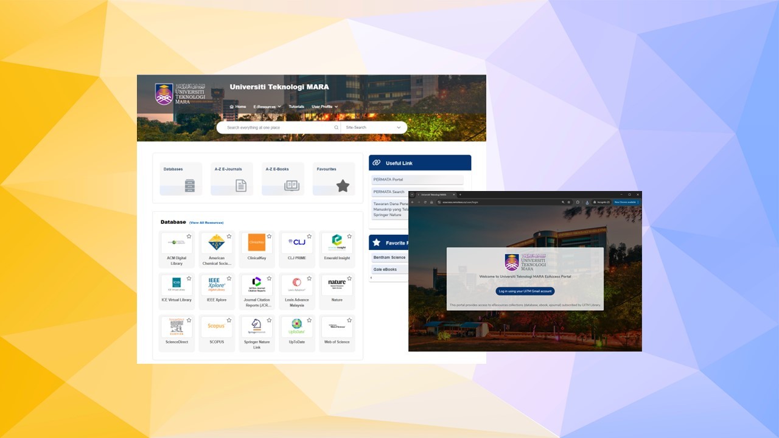The height and width of the screenshot is (438, 779).
Task: Click the View All Resources link
Action: click(206, 223)
